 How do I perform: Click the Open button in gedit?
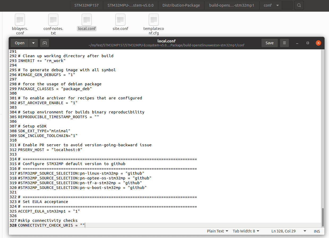point(19,43)
